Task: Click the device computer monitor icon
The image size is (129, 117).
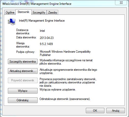Action: coord(12,22)
